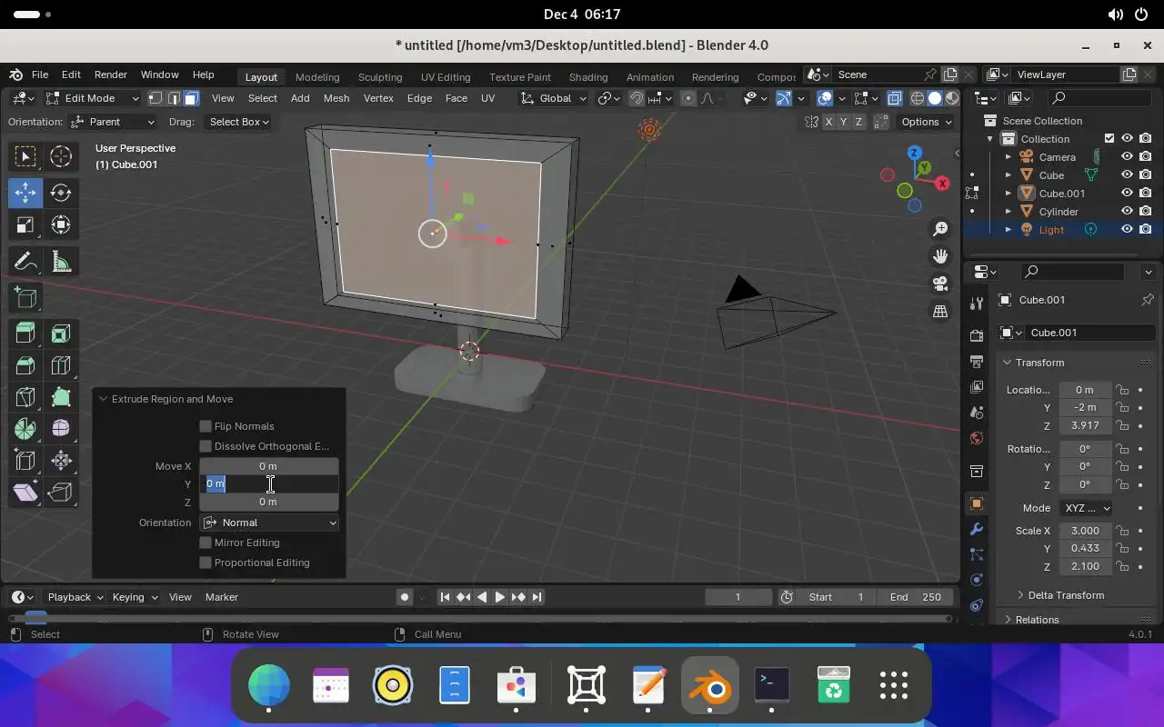
Task: Select the Knife tool
Action: [x=25, y=397]
